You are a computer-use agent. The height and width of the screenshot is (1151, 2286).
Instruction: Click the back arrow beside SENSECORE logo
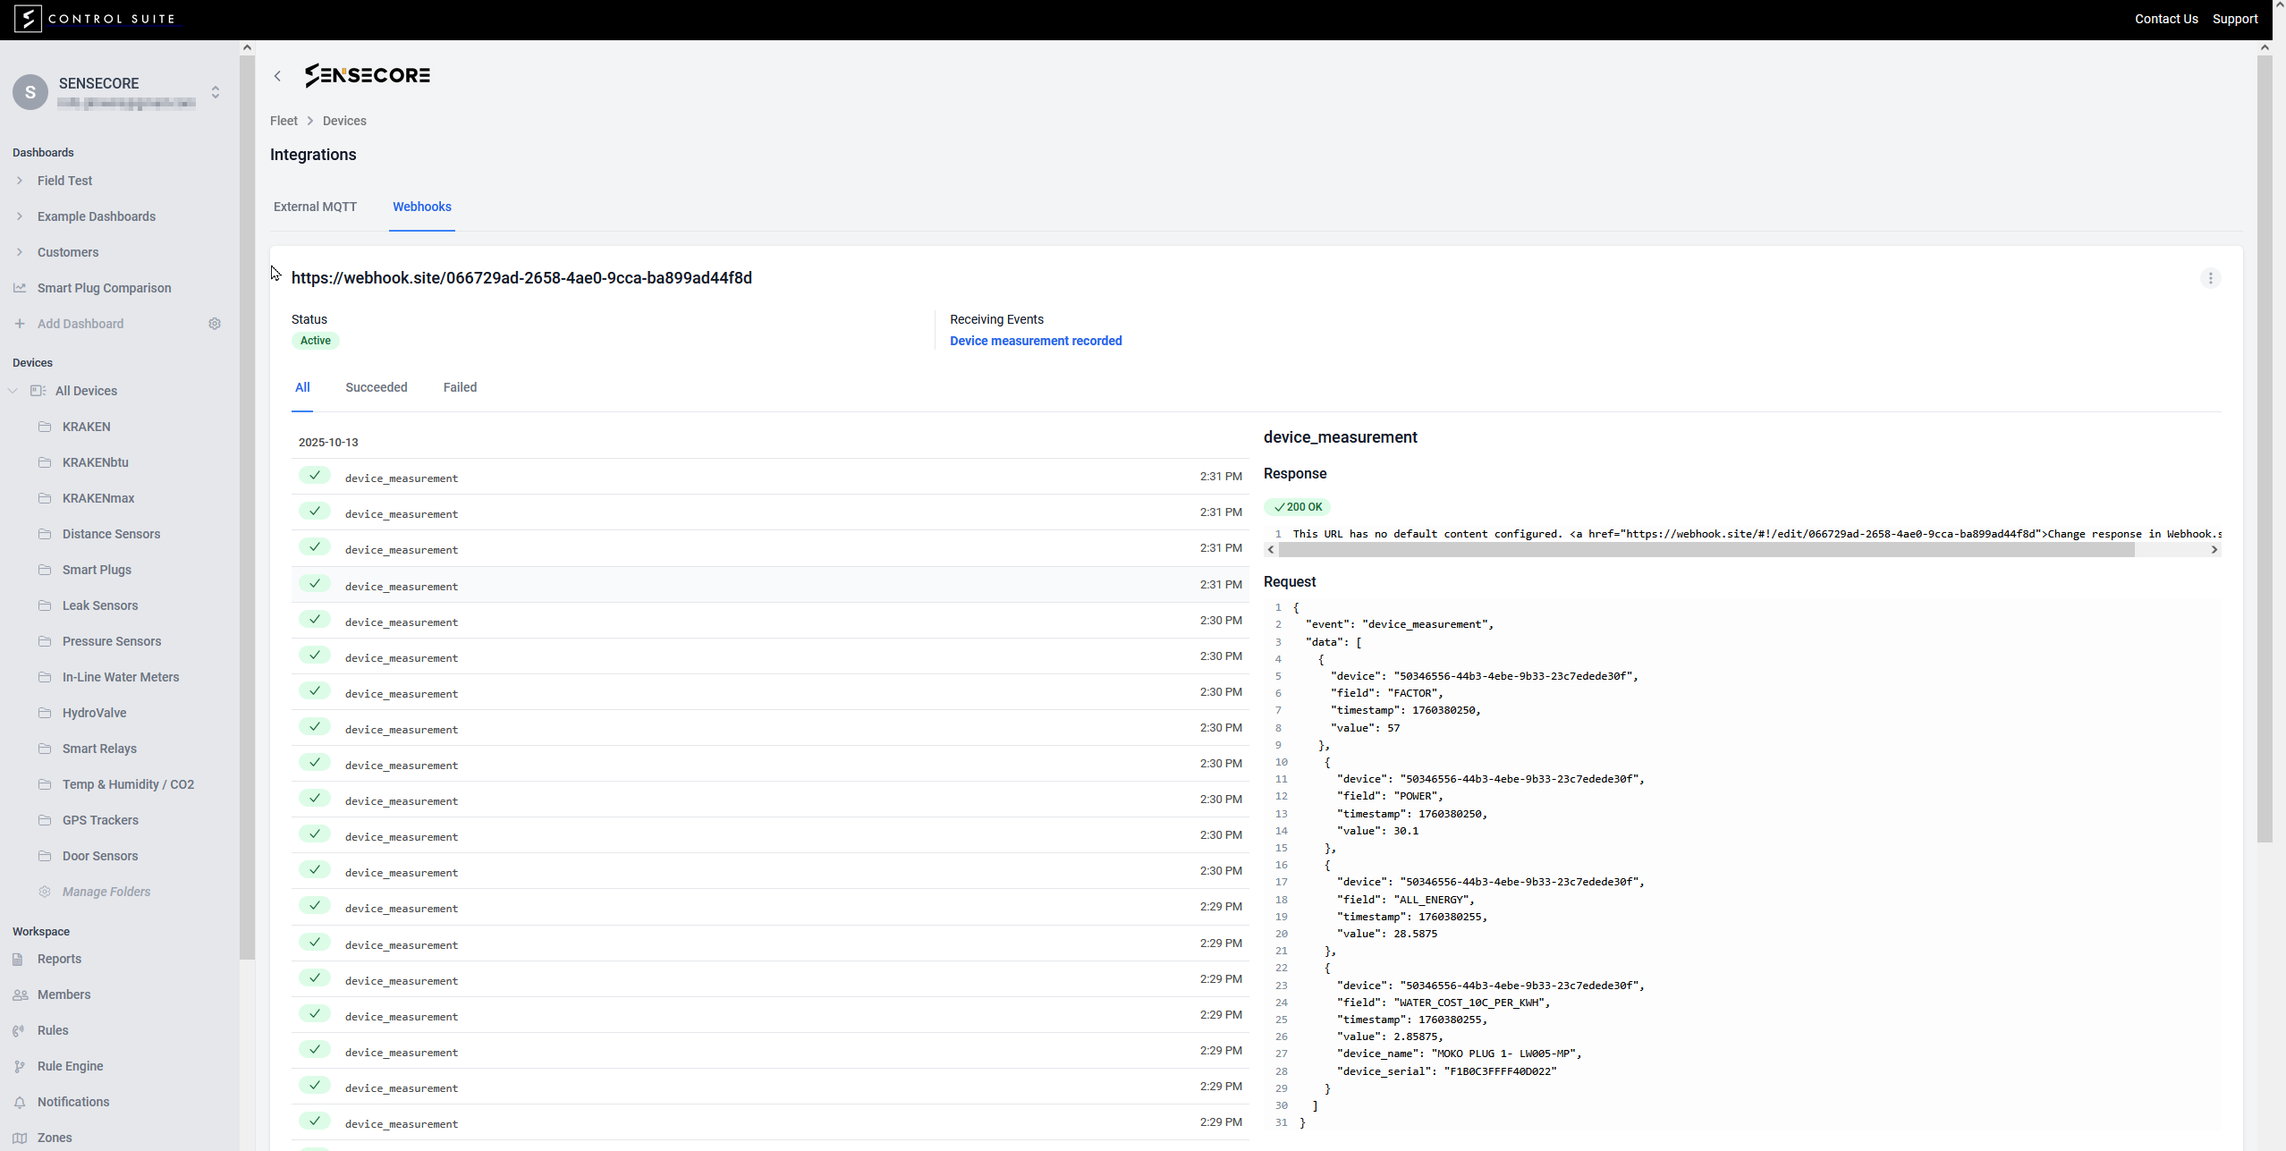pos(277,76)
